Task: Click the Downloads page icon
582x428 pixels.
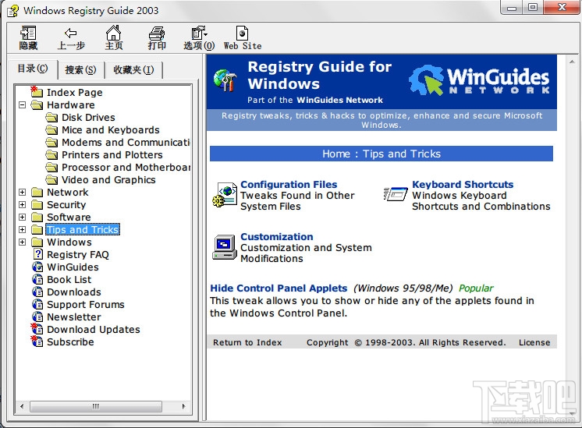Action: [x=37, y=292]
